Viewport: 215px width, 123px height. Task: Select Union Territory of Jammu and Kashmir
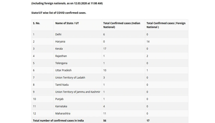pyautogui.click(x=78, y=92)
